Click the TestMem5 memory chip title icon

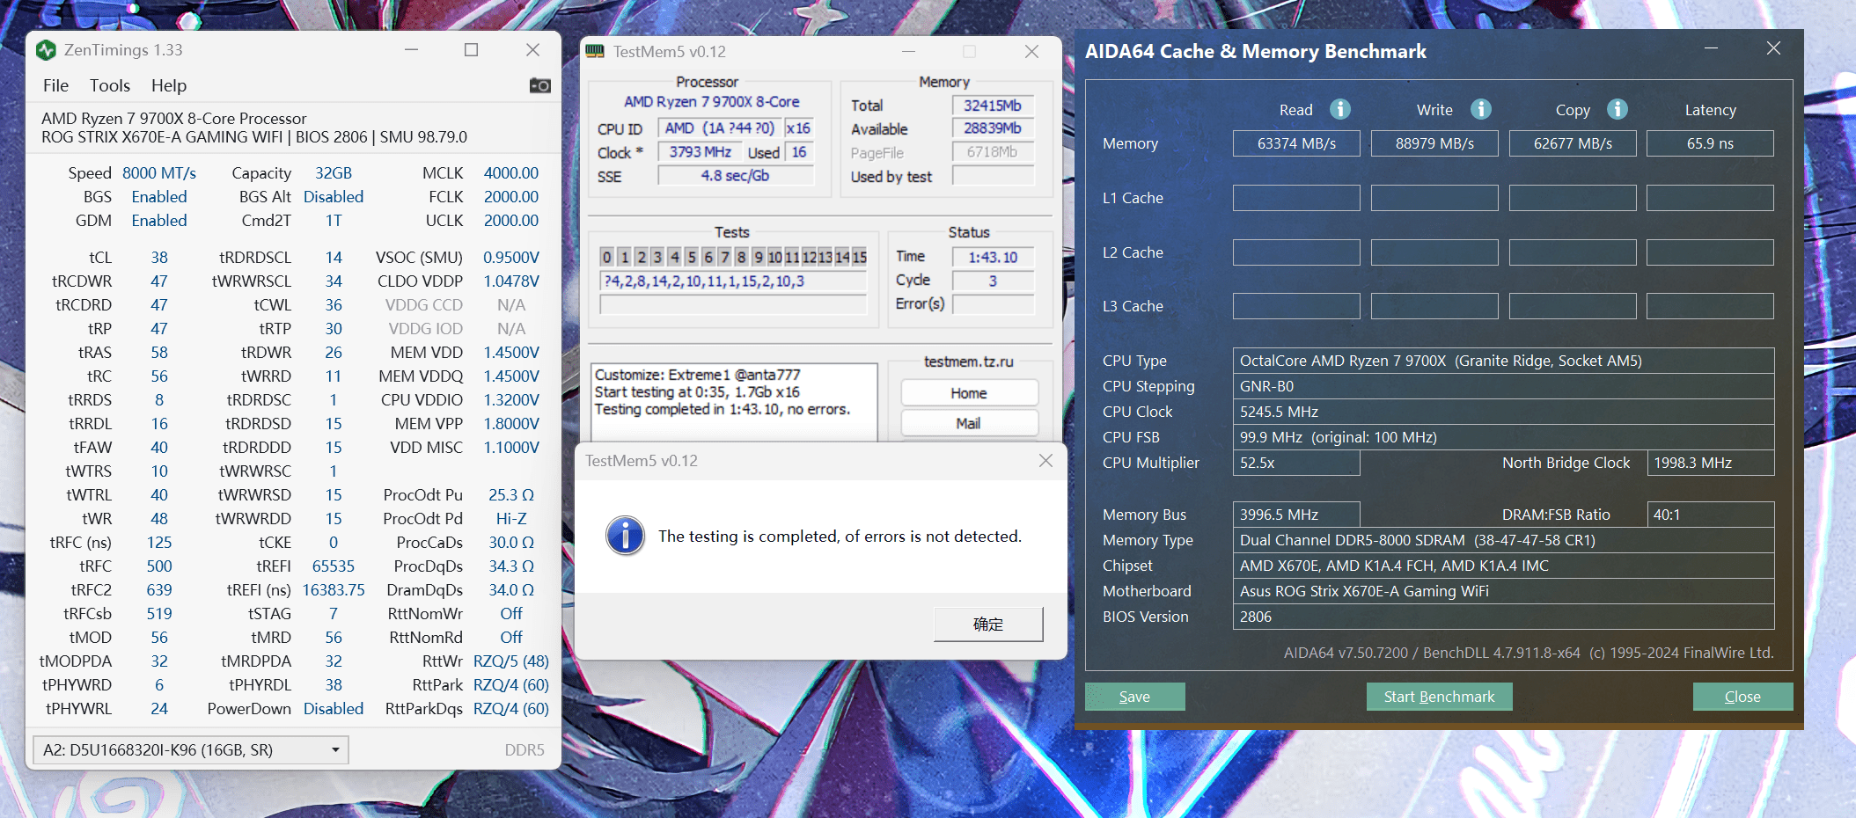(x=595, y=52)
